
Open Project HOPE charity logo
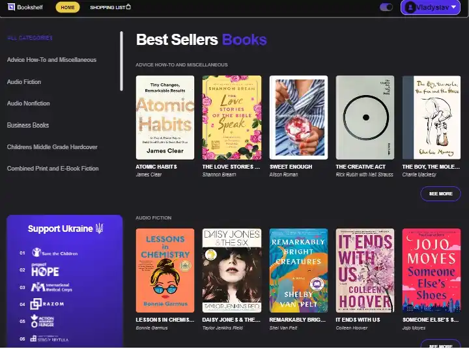click(45, 270)
